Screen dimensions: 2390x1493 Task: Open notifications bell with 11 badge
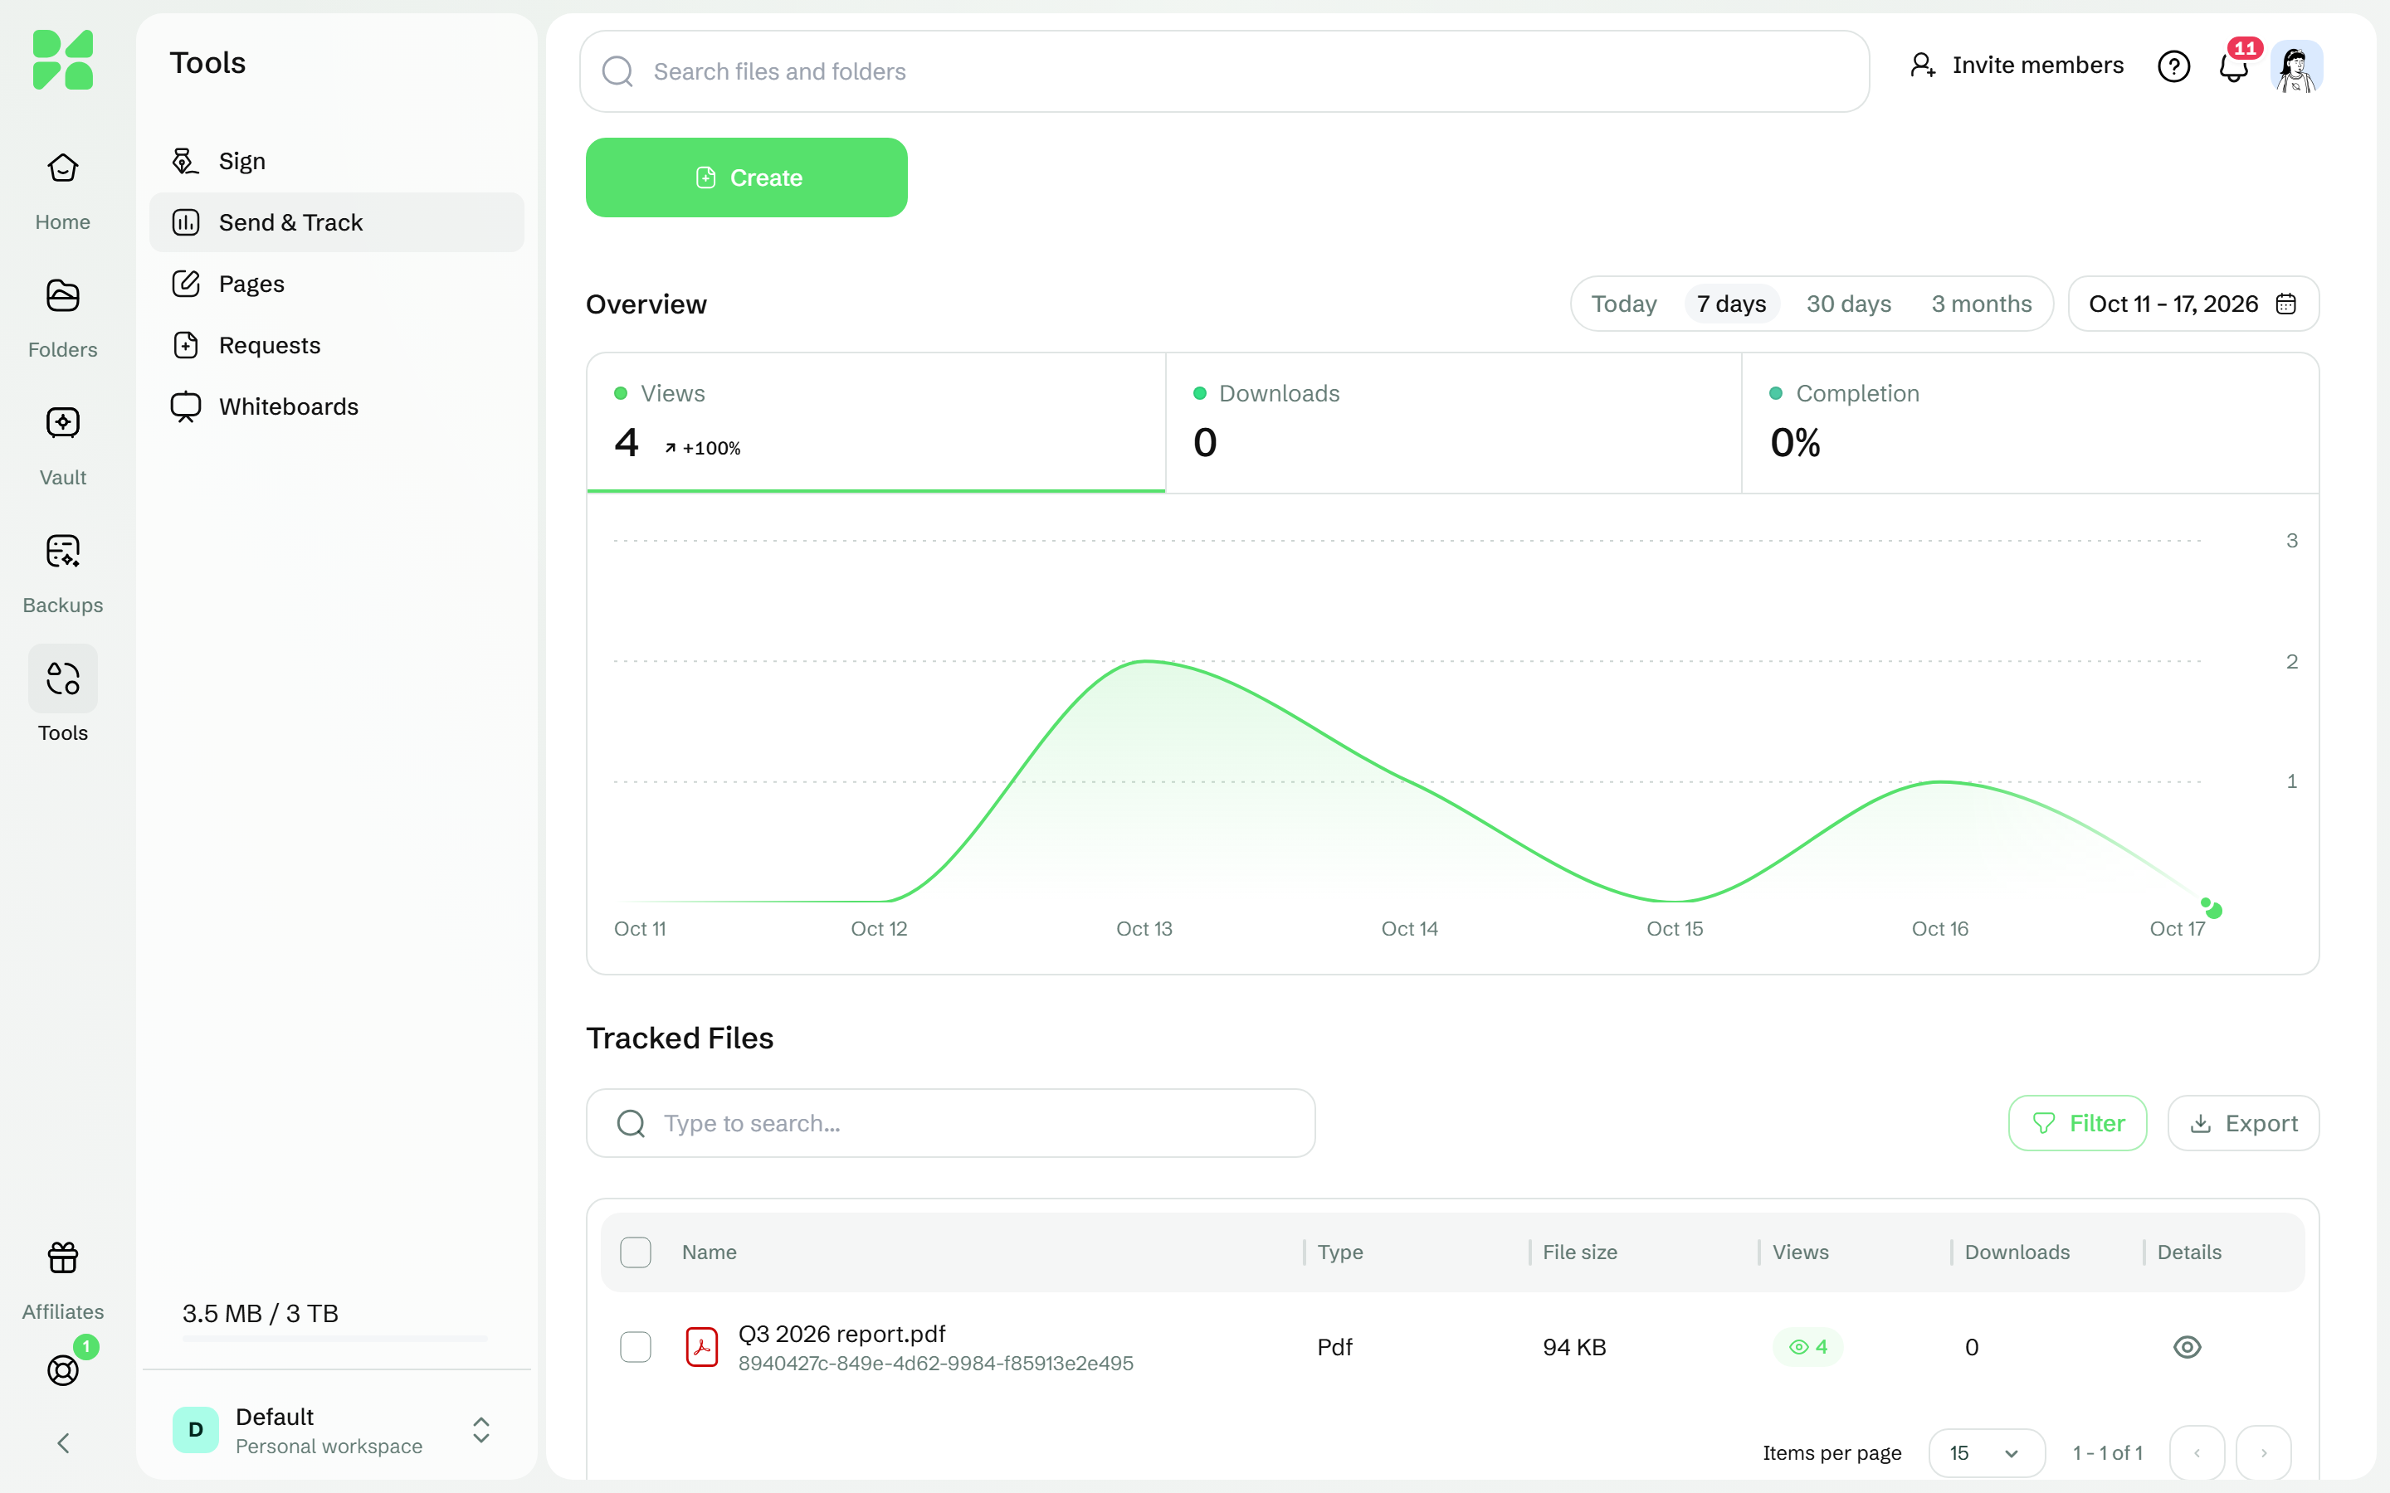click(2234, 66)
